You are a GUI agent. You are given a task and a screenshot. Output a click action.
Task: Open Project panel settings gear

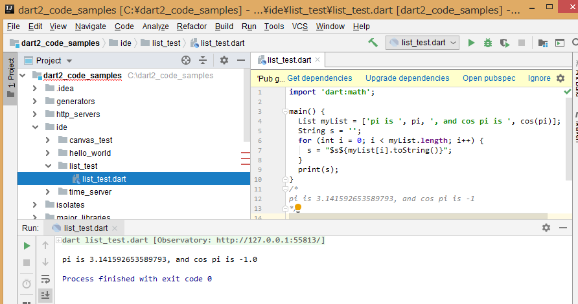tap(224, 60)
